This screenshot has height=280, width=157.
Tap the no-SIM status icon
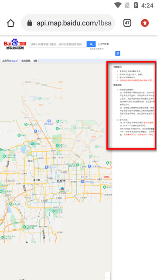[127, 5]
